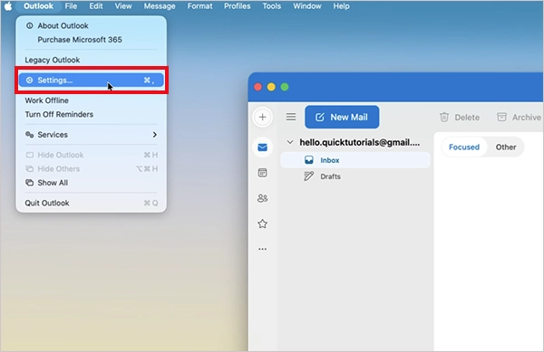Click the round plus button in Outlook
The image size is (544, 352).
click(263, 117)
